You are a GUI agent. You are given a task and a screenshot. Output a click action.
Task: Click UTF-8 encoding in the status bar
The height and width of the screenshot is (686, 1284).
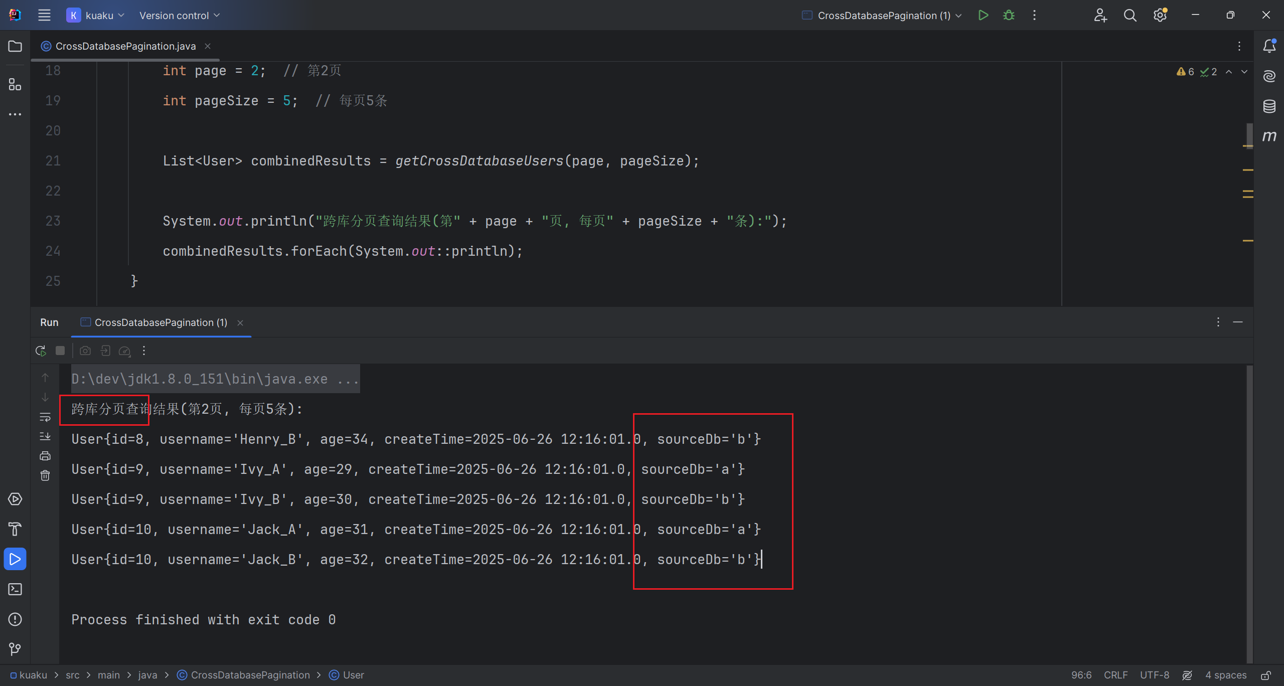[1154, 675]
